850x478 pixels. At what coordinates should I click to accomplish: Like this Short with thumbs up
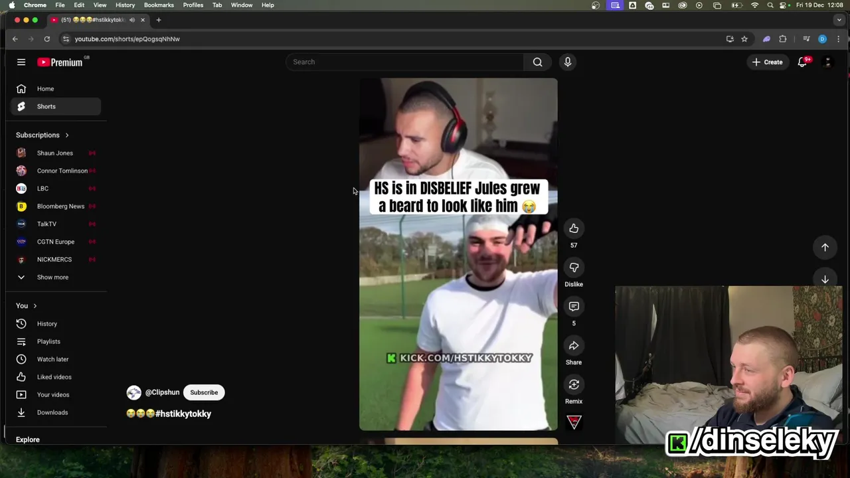pos(574,228)
